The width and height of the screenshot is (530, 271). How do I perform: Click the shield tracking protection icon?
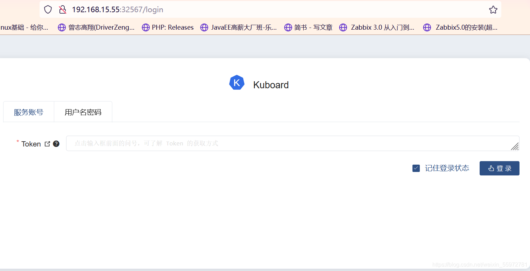tap(48, 9)
